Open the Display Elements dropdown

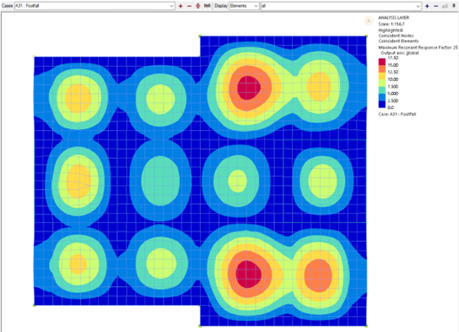tap(244, 6)
